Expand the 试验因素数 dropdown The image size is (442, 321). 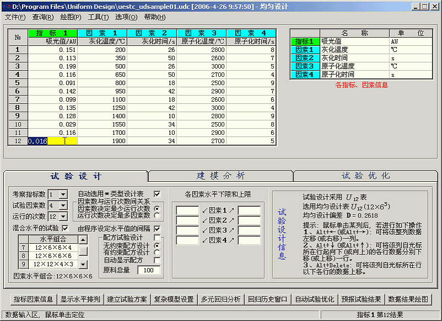pos(62,206)
